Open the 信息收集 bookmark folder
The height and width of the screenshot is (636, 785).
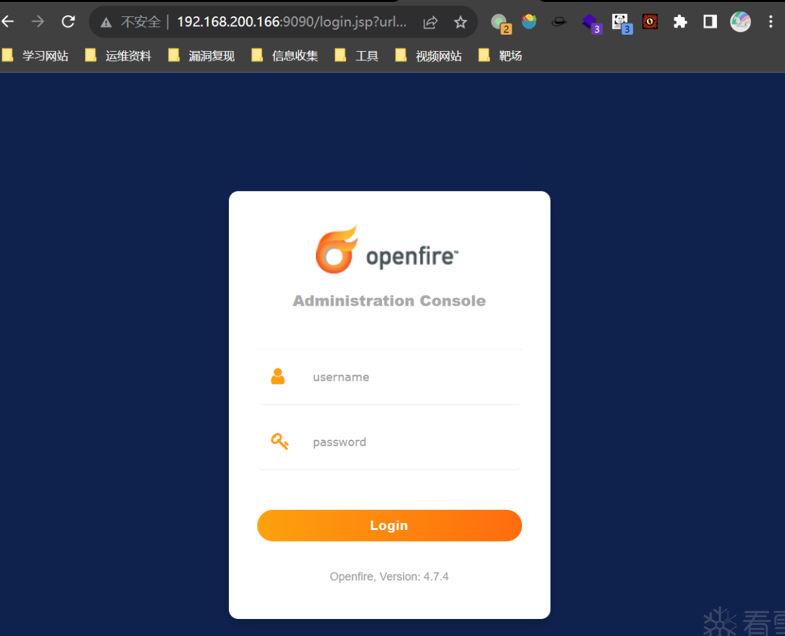click(x=285, y=56)
